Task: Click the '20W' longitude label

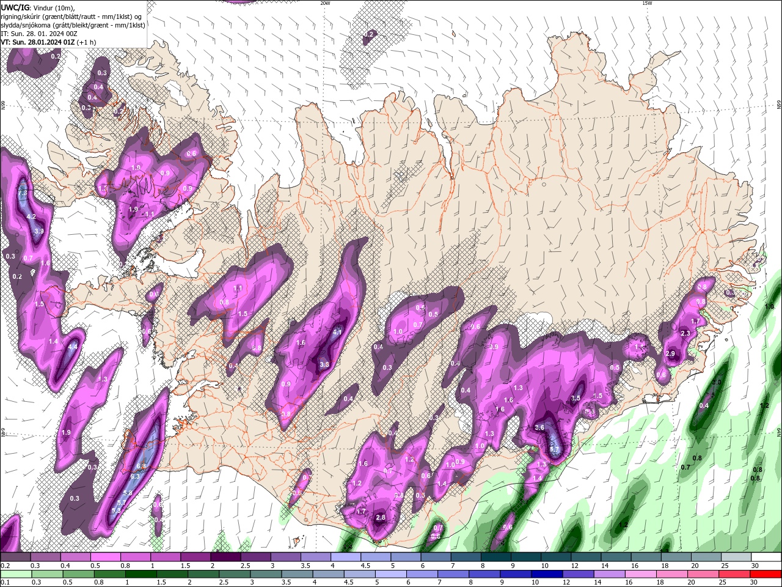Action: pos(325,3)
